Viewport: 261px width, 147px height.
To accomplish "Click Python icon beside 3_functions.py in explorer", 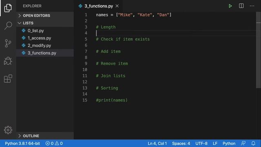I will point(24,53).
